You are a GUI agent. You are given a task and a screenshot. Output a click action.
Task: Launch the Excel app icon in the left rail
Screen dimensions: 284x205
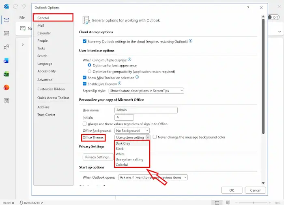(x=6, y=74)
